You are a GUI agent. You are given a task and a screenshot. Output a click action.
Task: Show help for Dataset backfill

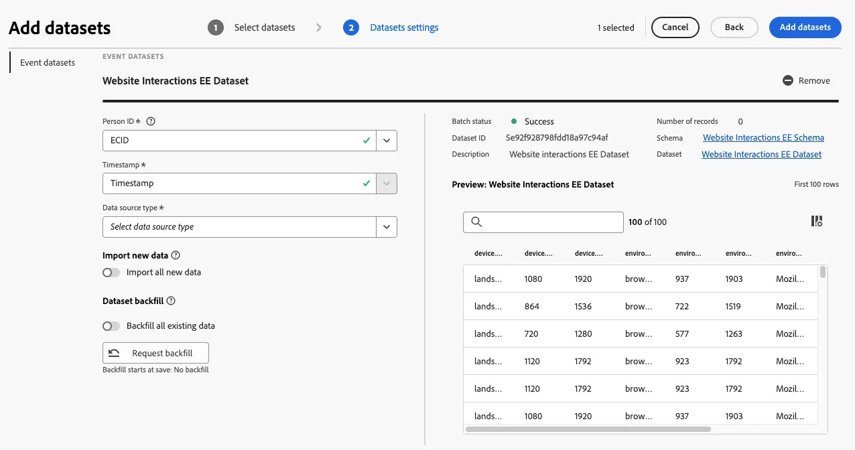click(x=171, y=301)
